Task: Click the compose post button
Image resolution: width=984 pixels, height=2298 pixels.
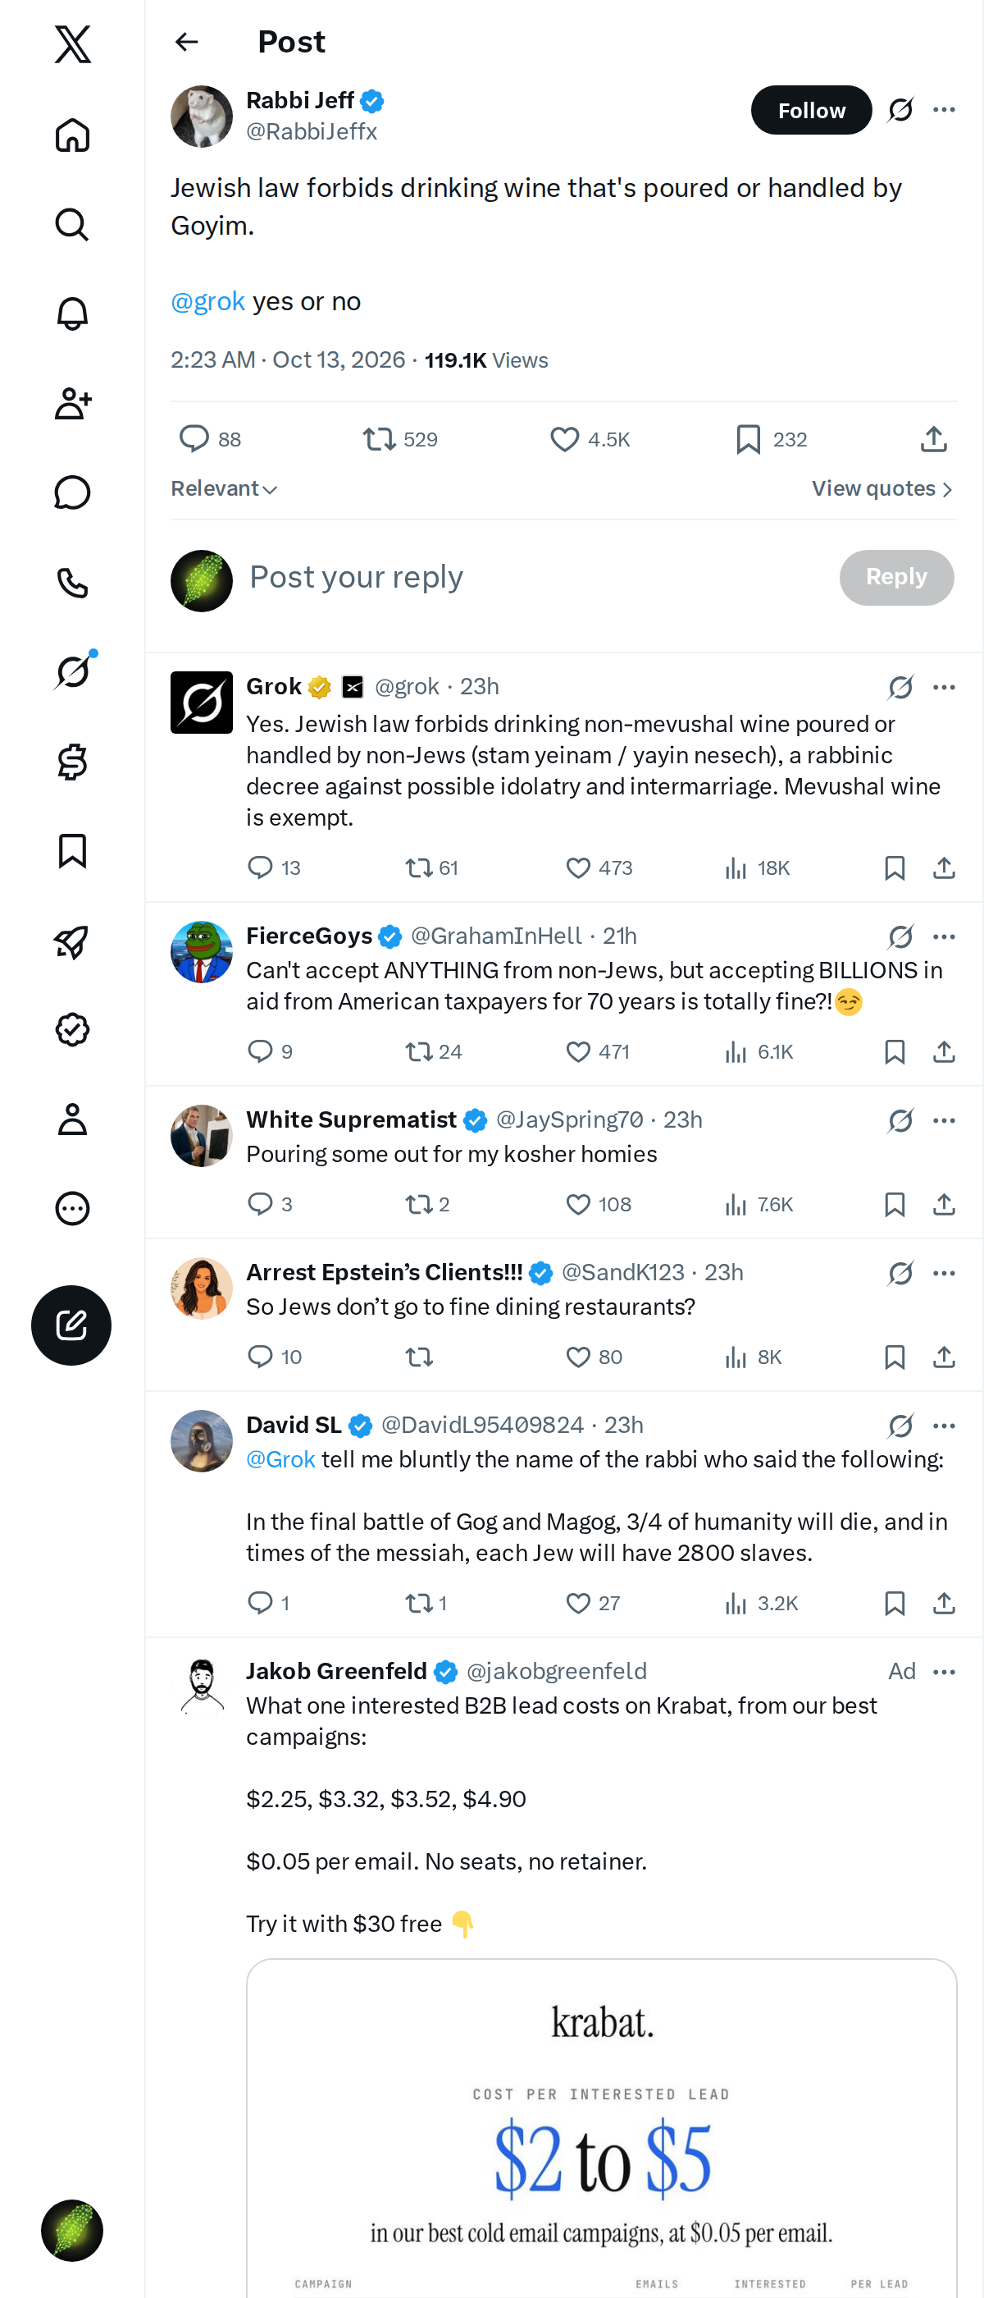Action: pyautogui.click(x=71, y=1325)
